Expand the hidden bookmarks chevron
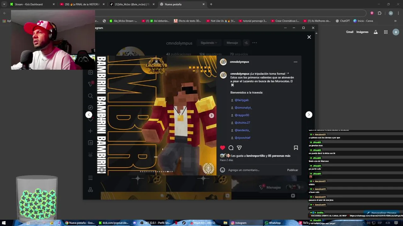The image size is (403, 226). (x=395, y=21)
